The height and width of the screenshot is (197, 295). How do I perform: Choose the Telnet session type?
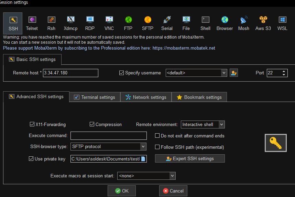(x=32, y=23)
